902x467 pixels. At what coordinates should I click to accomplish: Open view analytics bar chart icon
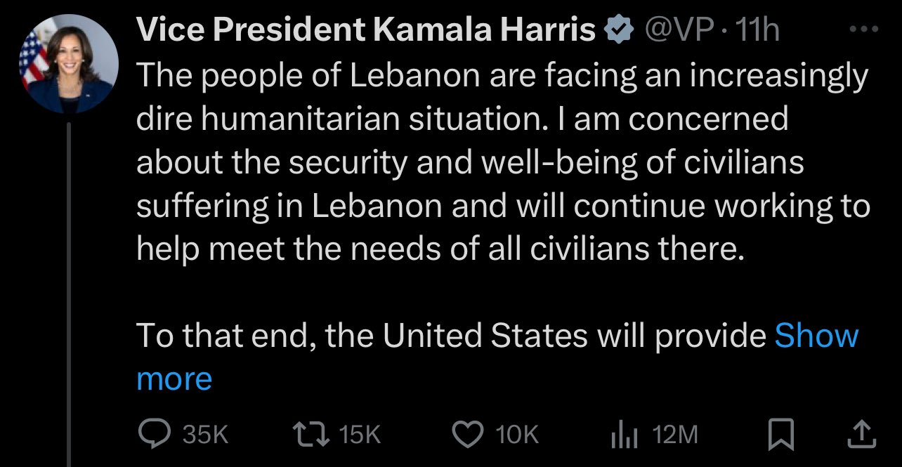point(623,435)
